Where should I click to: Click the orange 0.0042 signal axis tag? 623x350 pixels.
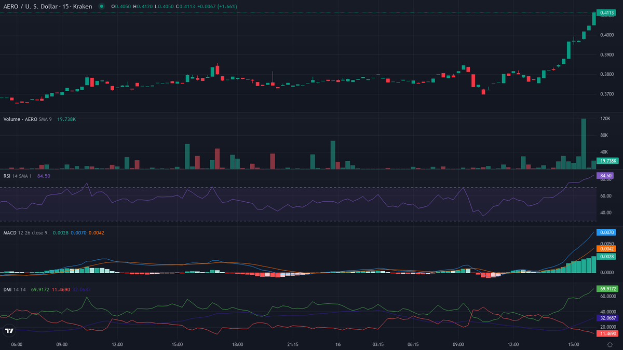click(x=606, y=249)
